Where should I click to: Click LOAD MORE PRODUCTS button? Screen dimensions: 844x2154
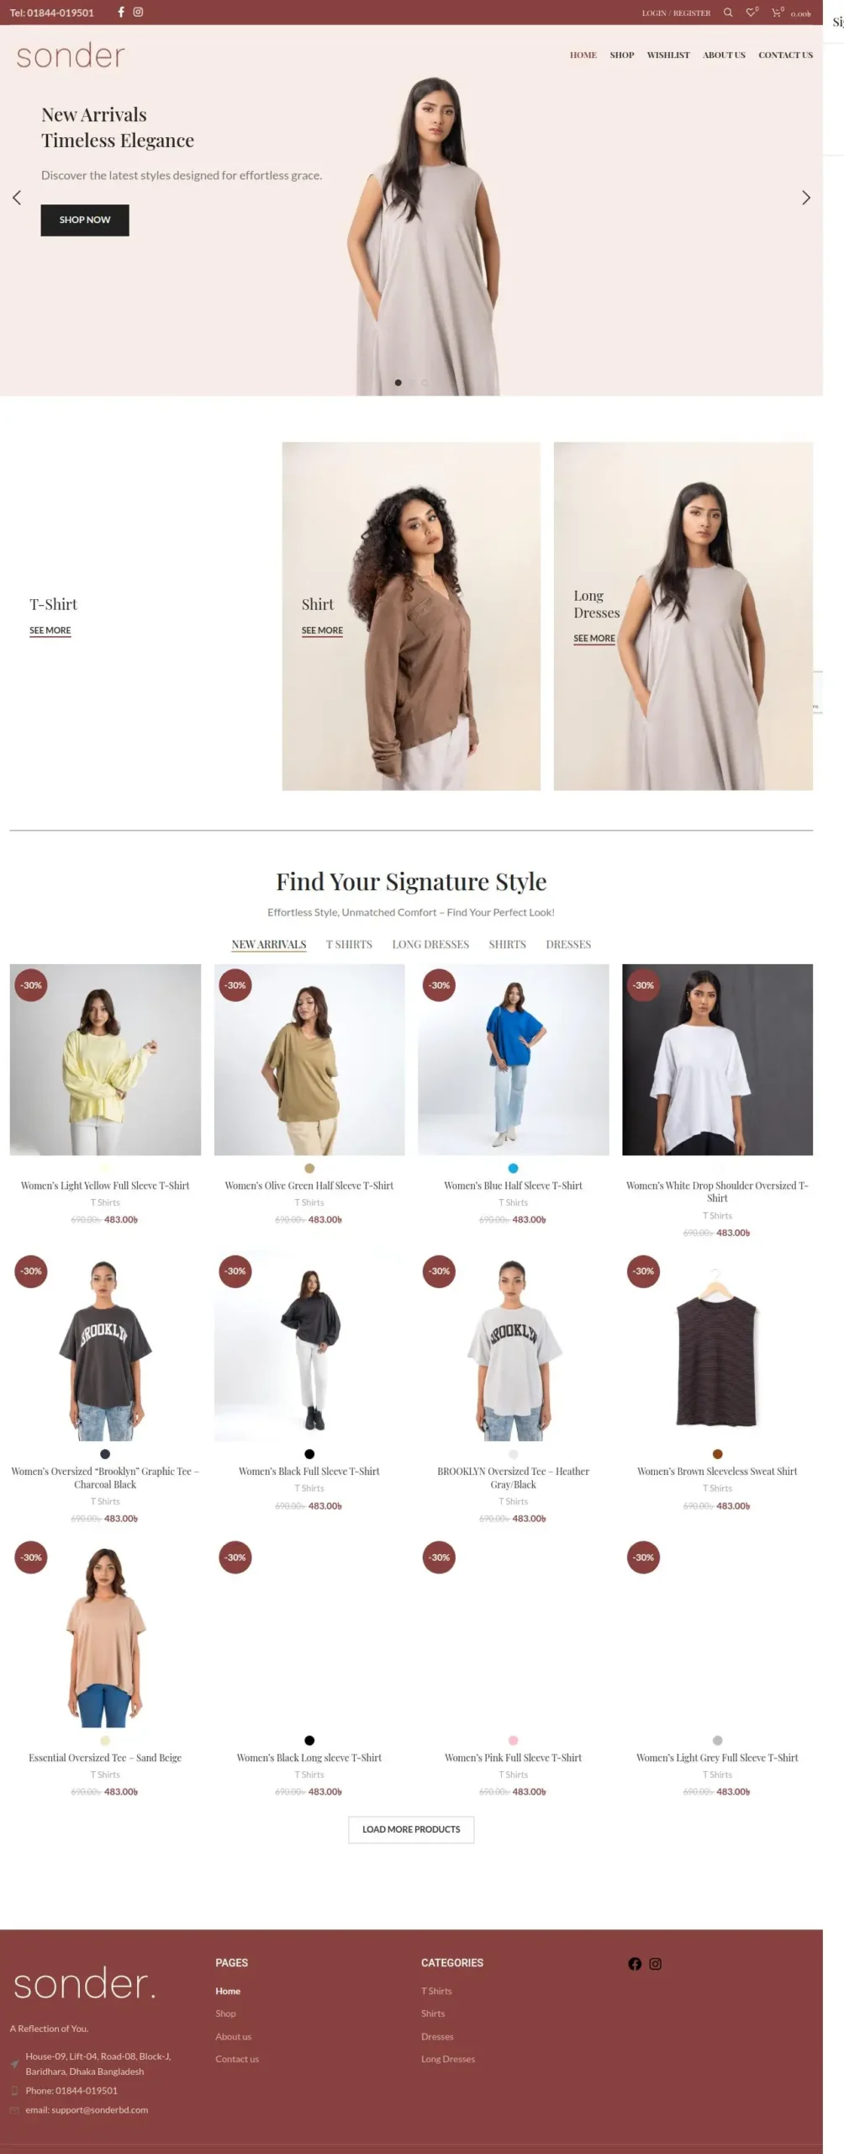(411, 1829)
